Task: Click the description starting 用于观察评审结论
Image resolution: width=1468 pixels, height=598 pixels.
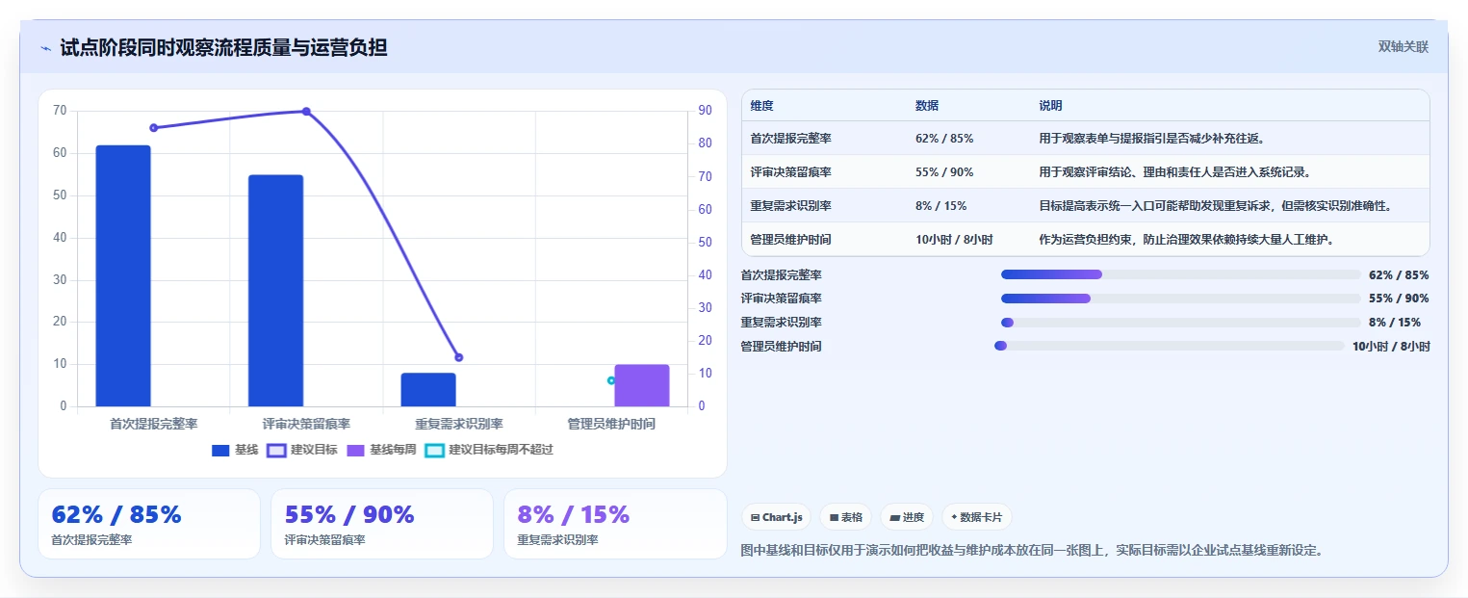Action: 1175,172
